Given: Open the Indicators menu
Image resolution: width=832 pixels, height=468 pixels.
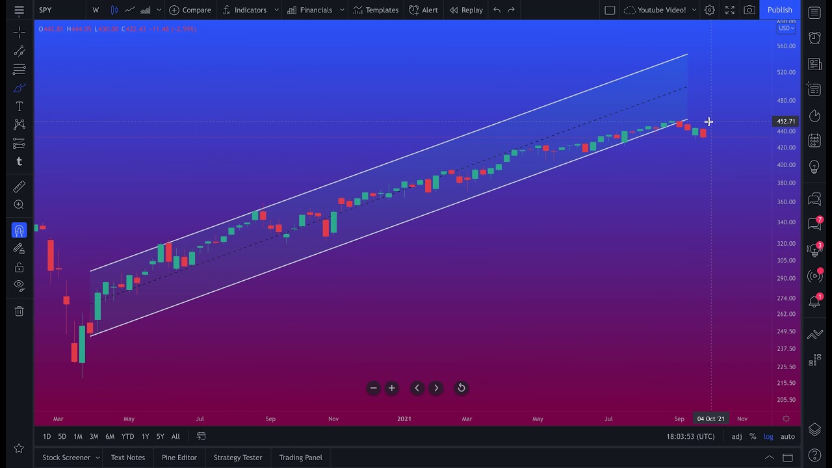Looking at the screenshot, I should tap(244, 10).
